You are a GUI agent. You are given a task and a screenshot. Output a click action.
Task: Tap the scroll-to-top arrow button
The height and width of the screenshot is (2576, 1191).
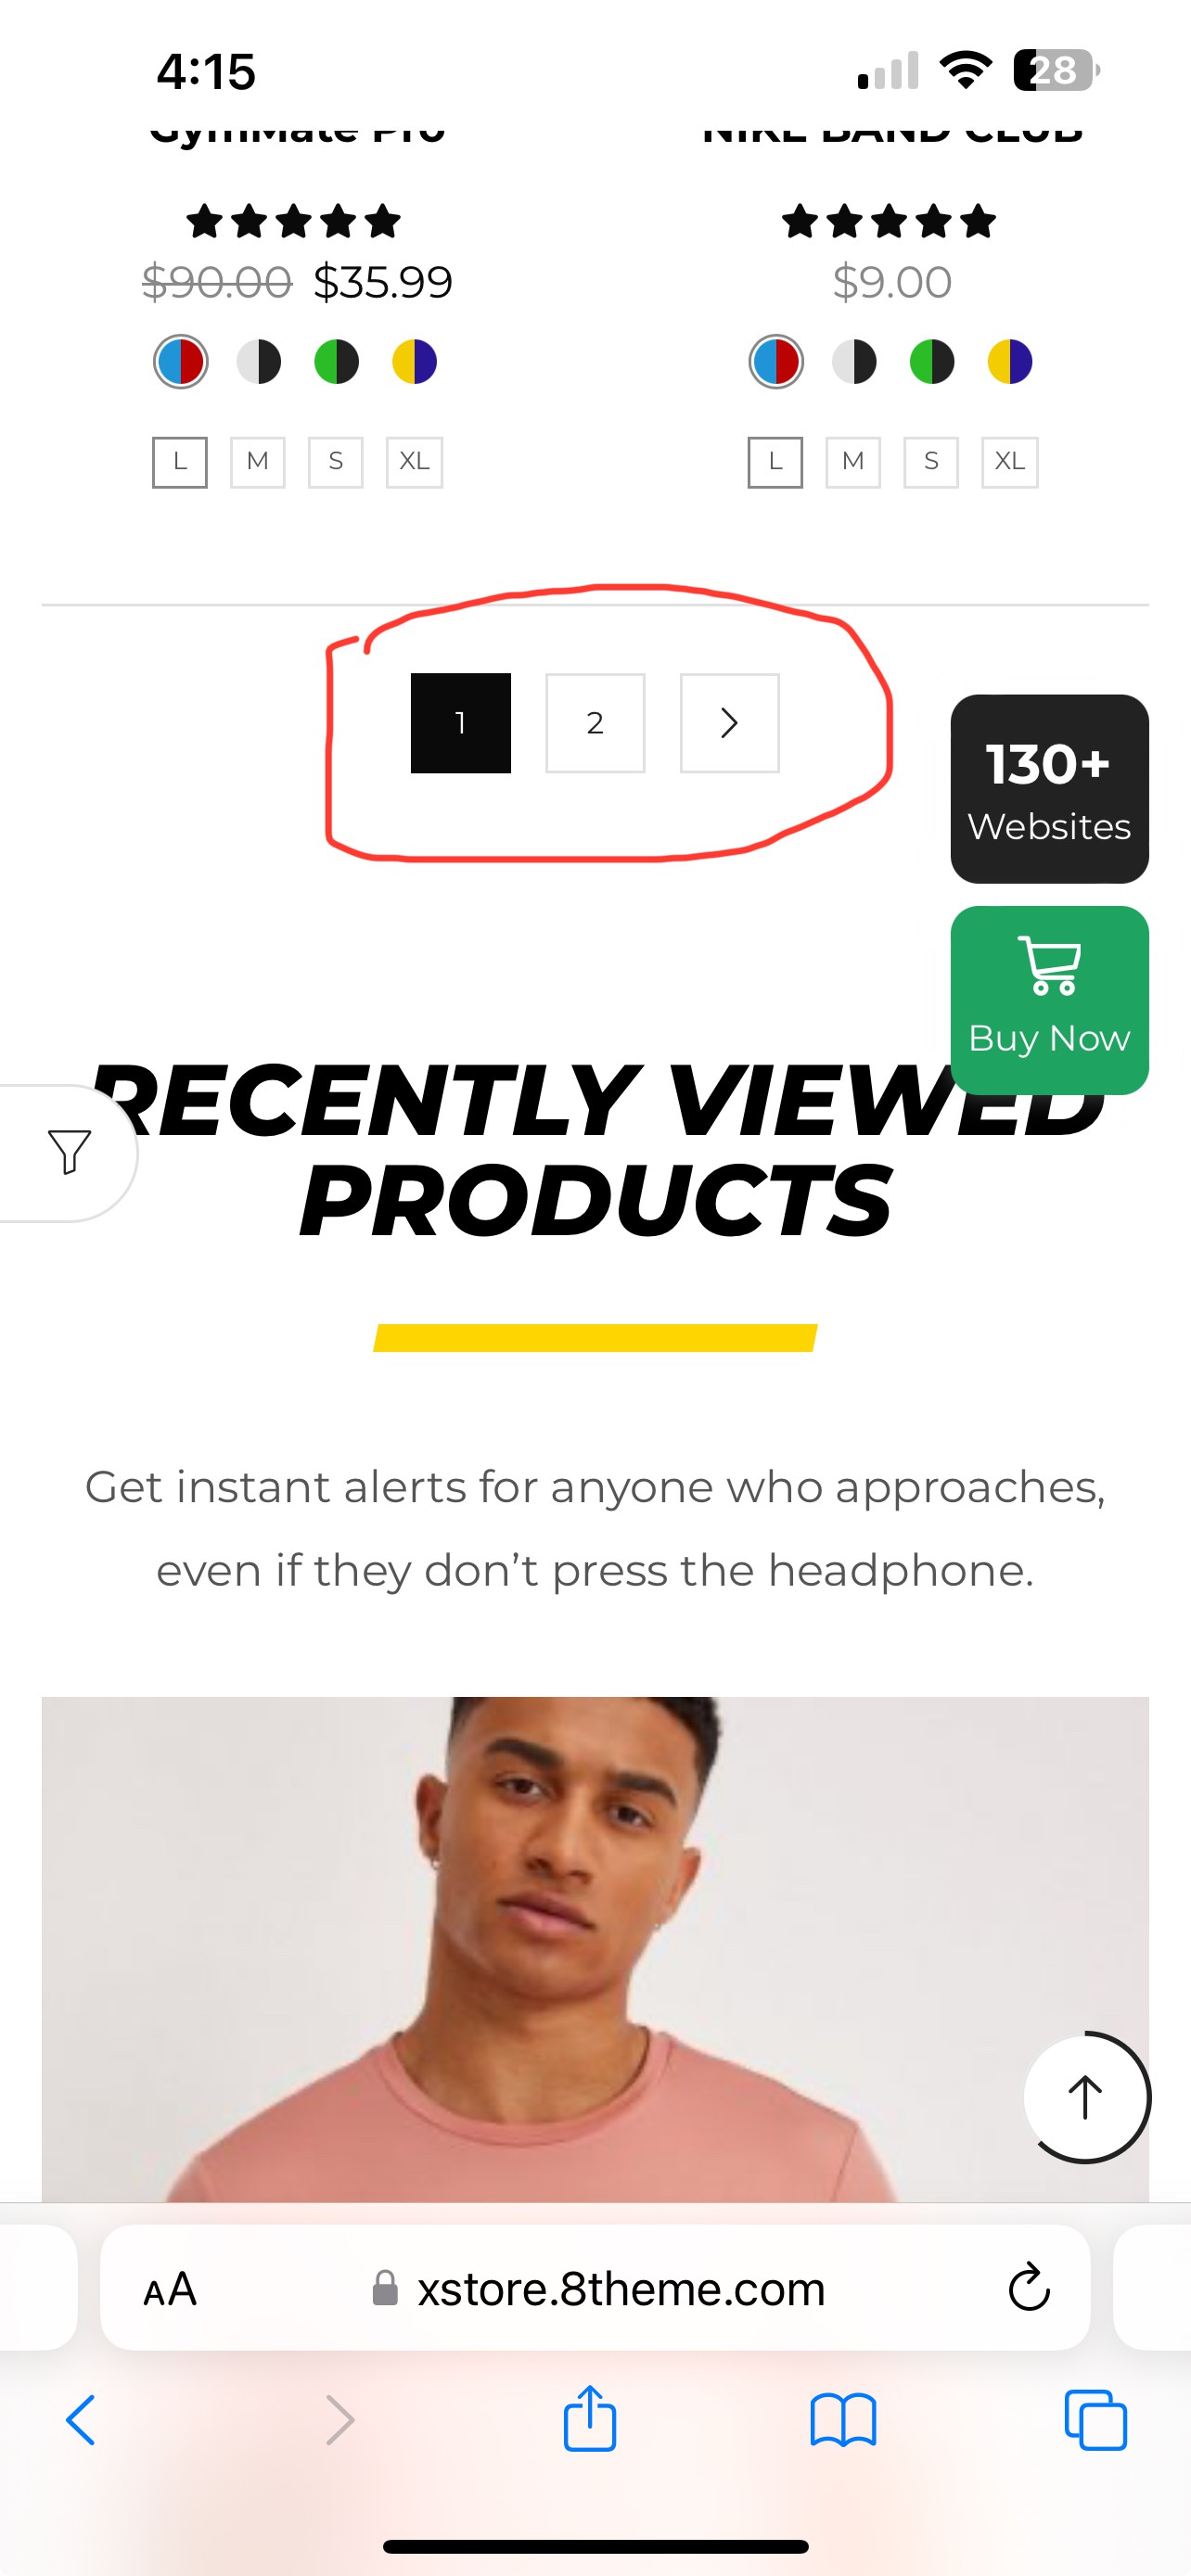(x=1086, y=2097)
